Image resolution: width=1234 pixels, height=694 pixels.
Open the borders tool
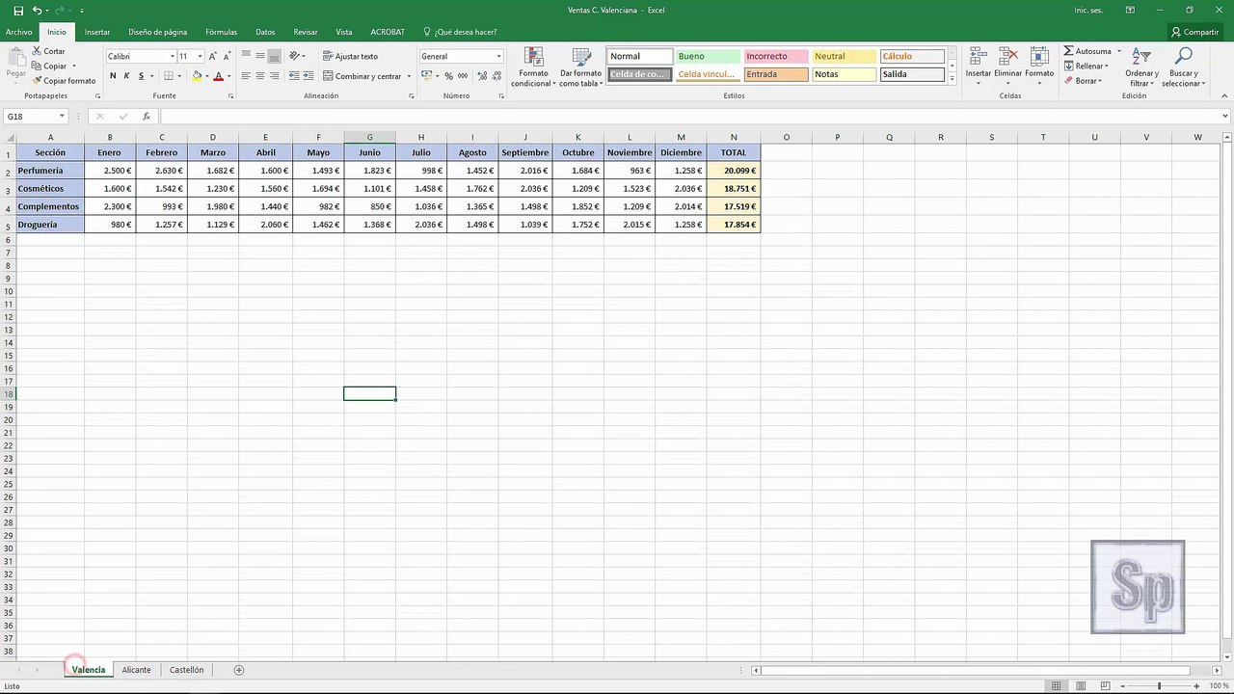click(x=168, y=76)
